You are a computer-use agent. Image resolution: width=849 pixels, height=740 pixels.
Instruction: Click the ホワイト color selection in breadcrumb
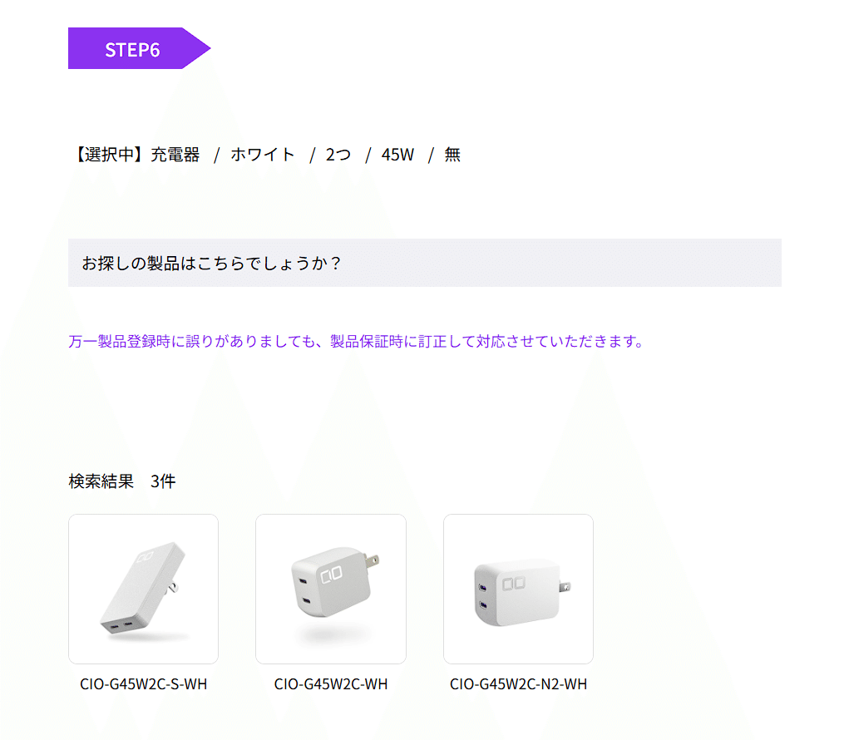(263, 155)
